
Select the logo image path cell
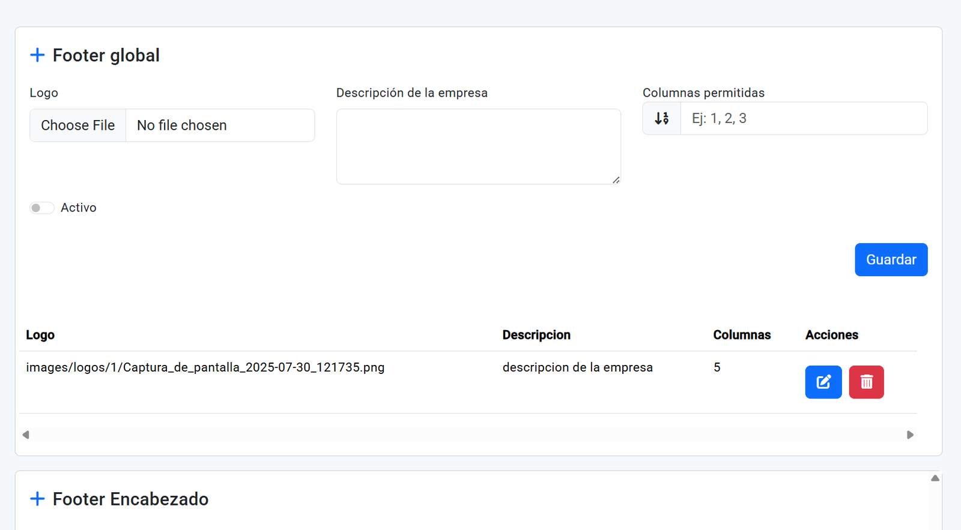click(205, 367)
